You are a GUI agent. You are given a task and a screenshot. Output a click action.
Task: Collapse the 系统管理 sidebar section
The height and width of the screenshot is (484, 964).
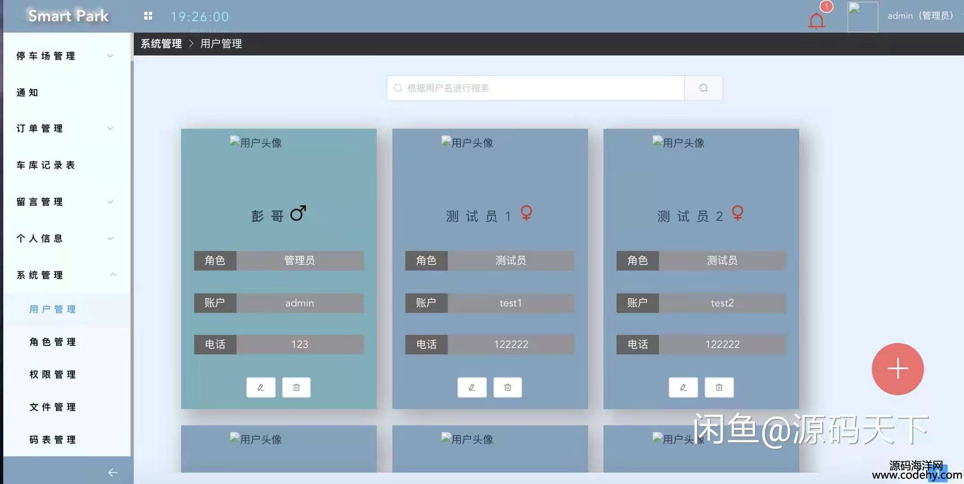63,275
